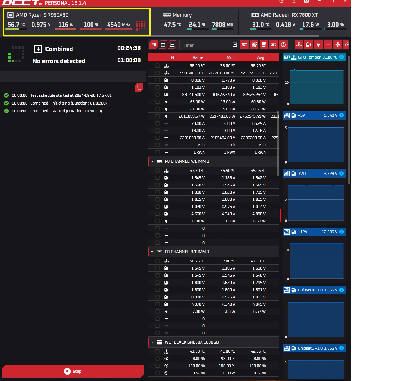Switch to the graph view icon
Screen dimensions: 396x381
click(172, 45)
